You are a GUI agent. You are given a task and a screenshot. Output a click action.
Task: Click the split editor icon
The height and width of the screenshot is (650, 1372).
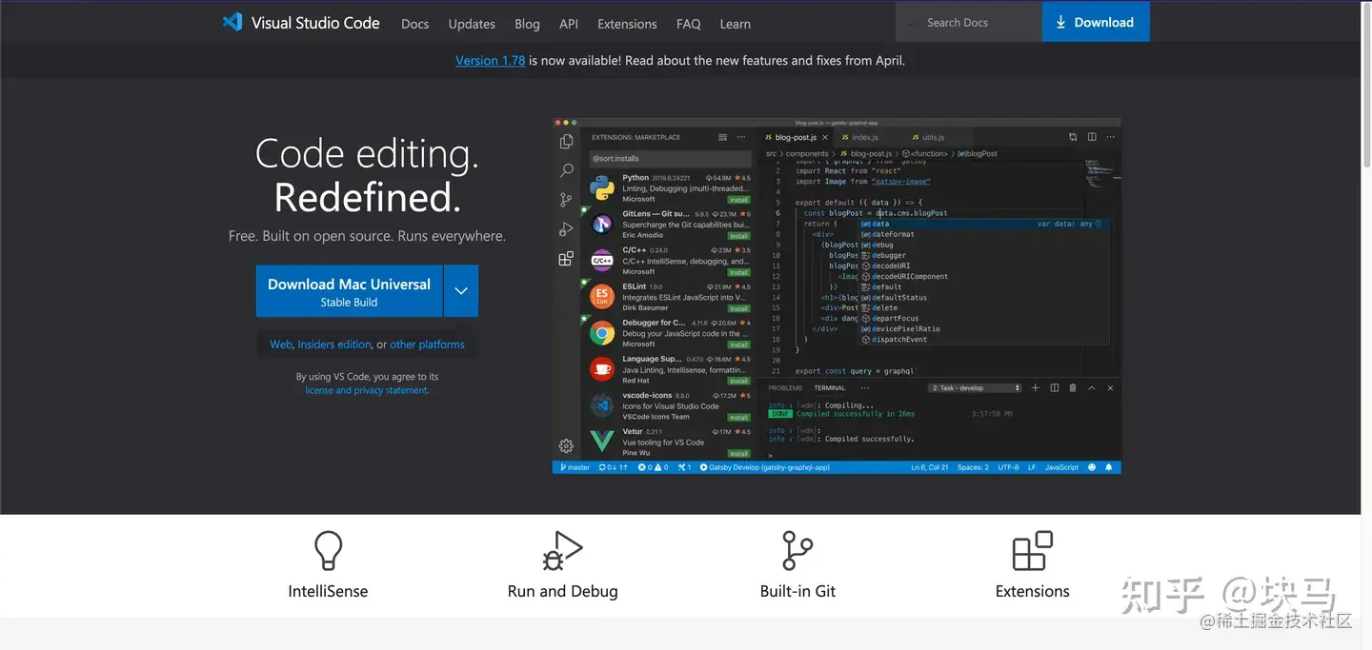click(x=1092, y=137)
